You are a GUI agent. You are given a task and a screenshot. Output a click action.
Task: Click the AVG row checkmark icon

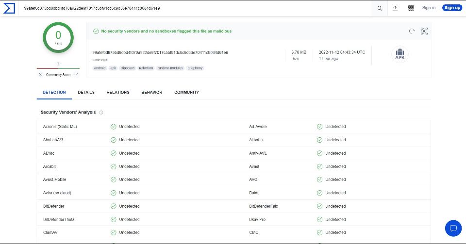point(319,179)
